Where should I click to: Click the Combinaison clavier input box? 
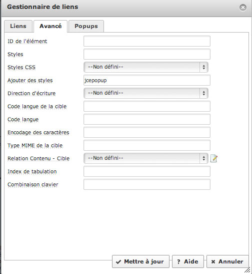pyautogui.click(x=147, y=184)
